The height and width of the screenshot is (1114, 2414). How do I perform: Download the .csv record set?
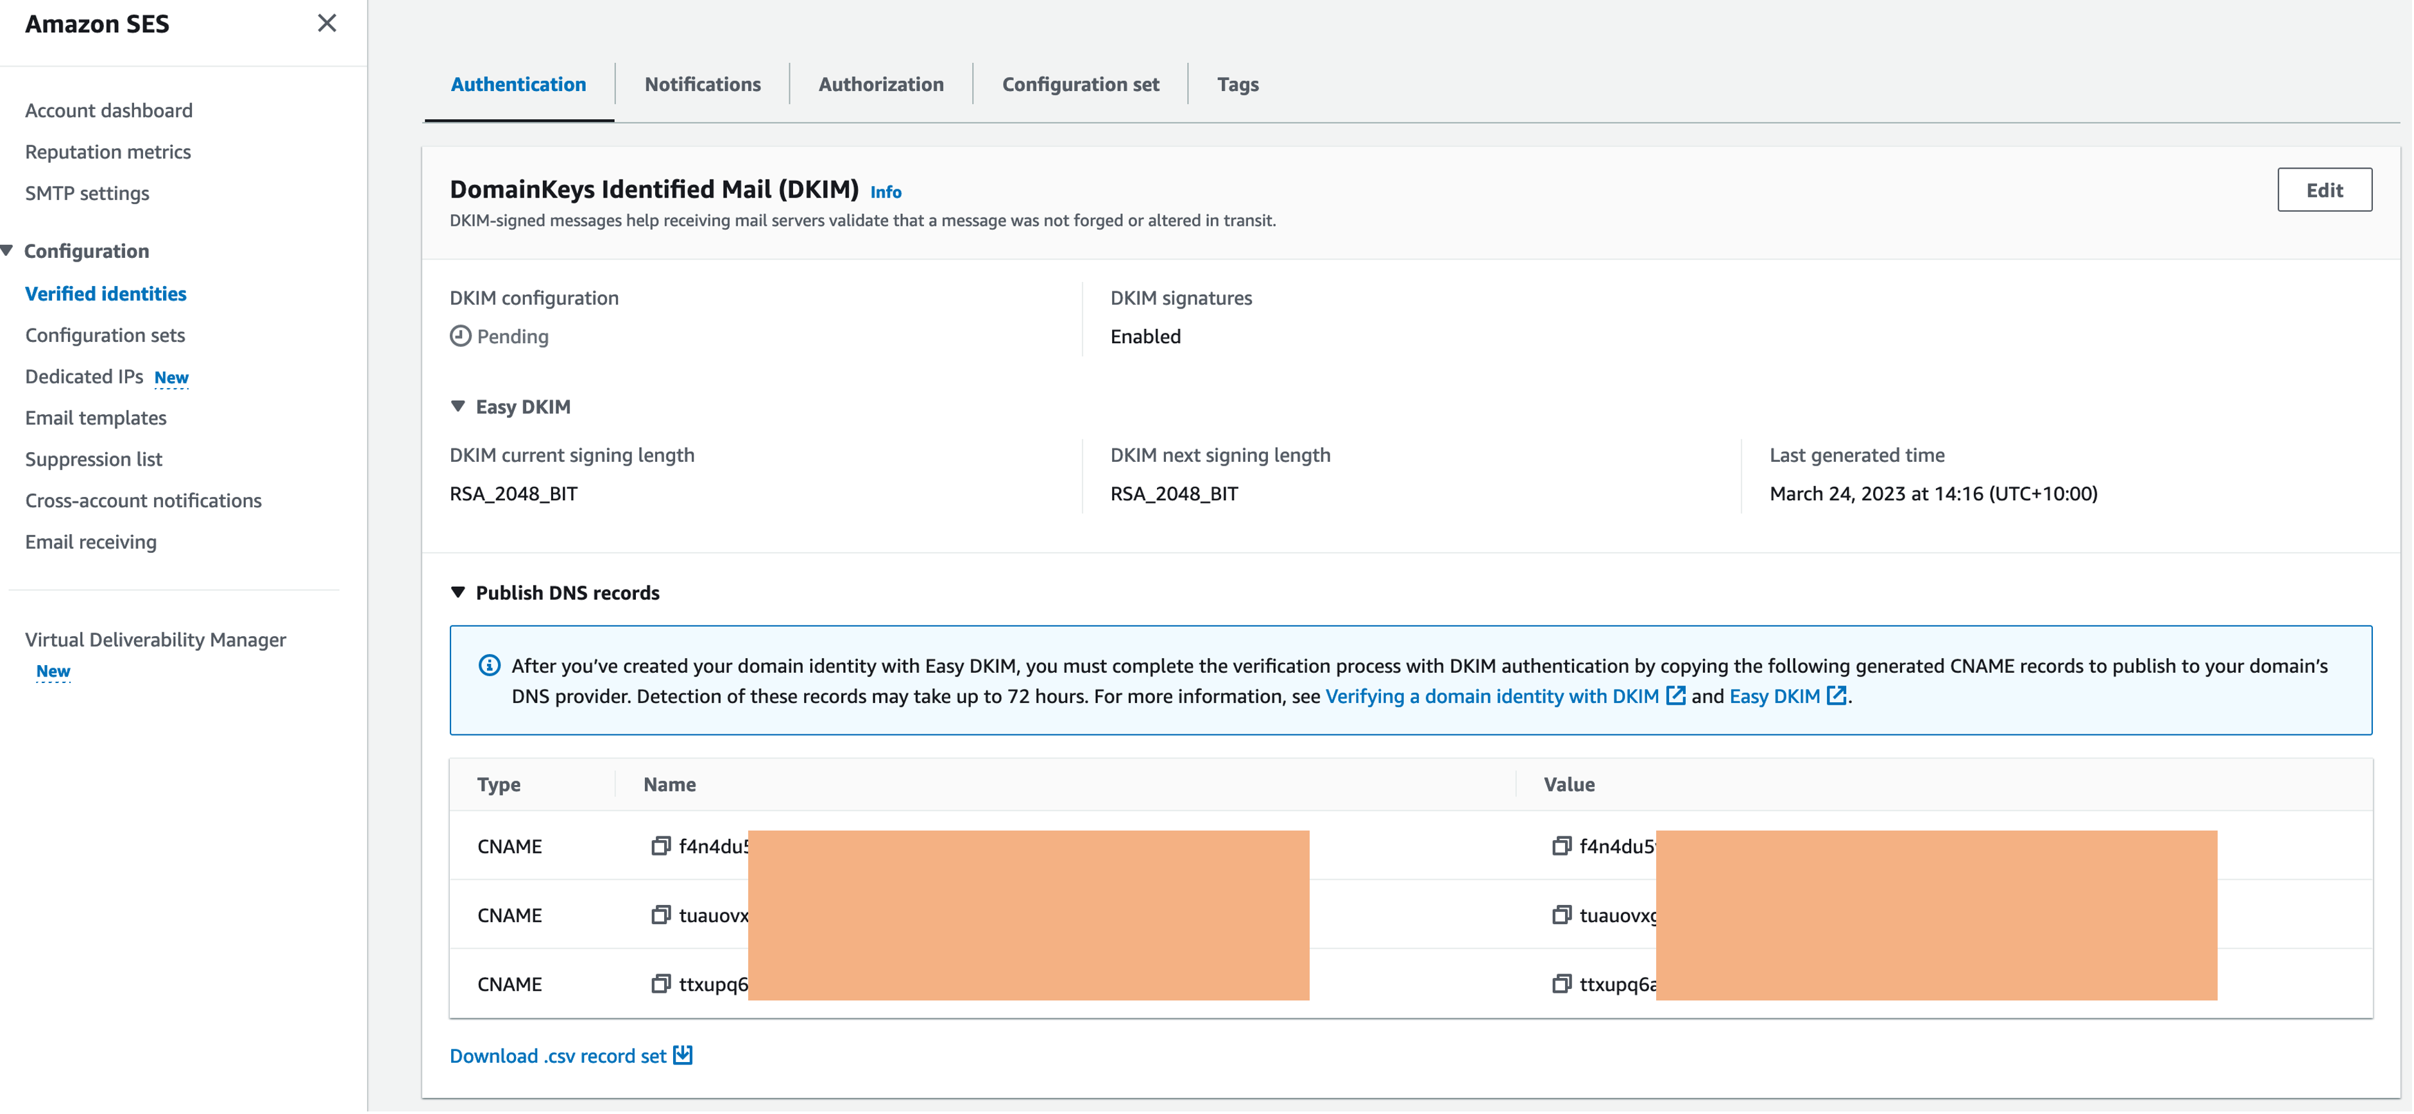click(x=570, y=1056)
